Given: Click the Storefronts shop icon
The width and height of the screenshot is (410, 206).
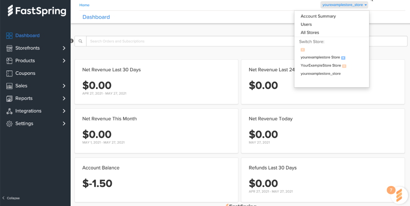Looking at the screenshot, I should (x=10, y=48).
